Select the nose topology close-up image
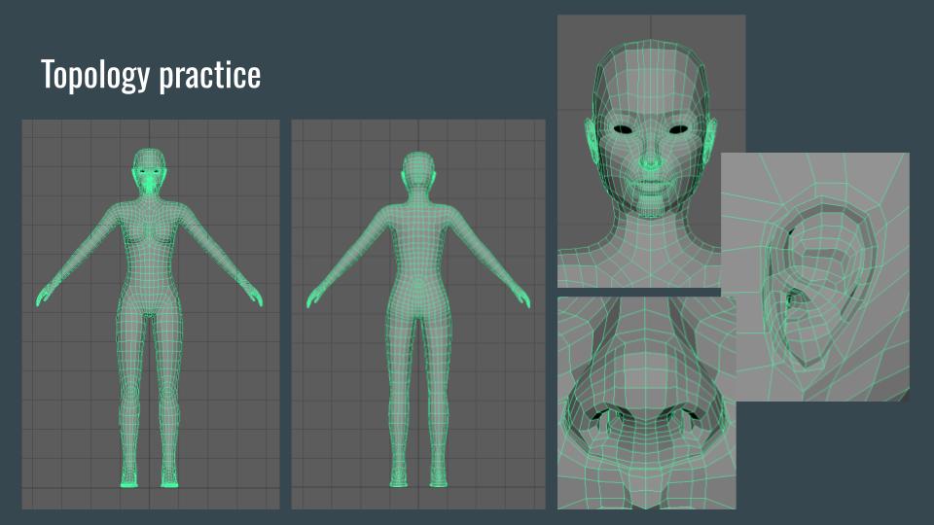Image resolution: width=934 pixels, height=525 pixels. [647, 402]
